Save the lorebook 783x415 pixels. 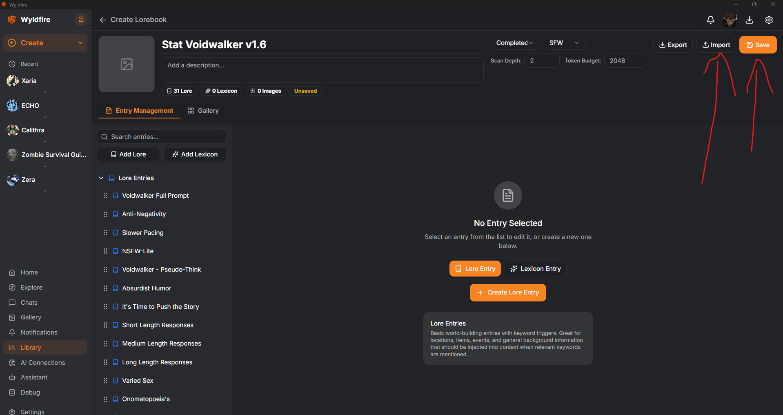coord(758,45)
